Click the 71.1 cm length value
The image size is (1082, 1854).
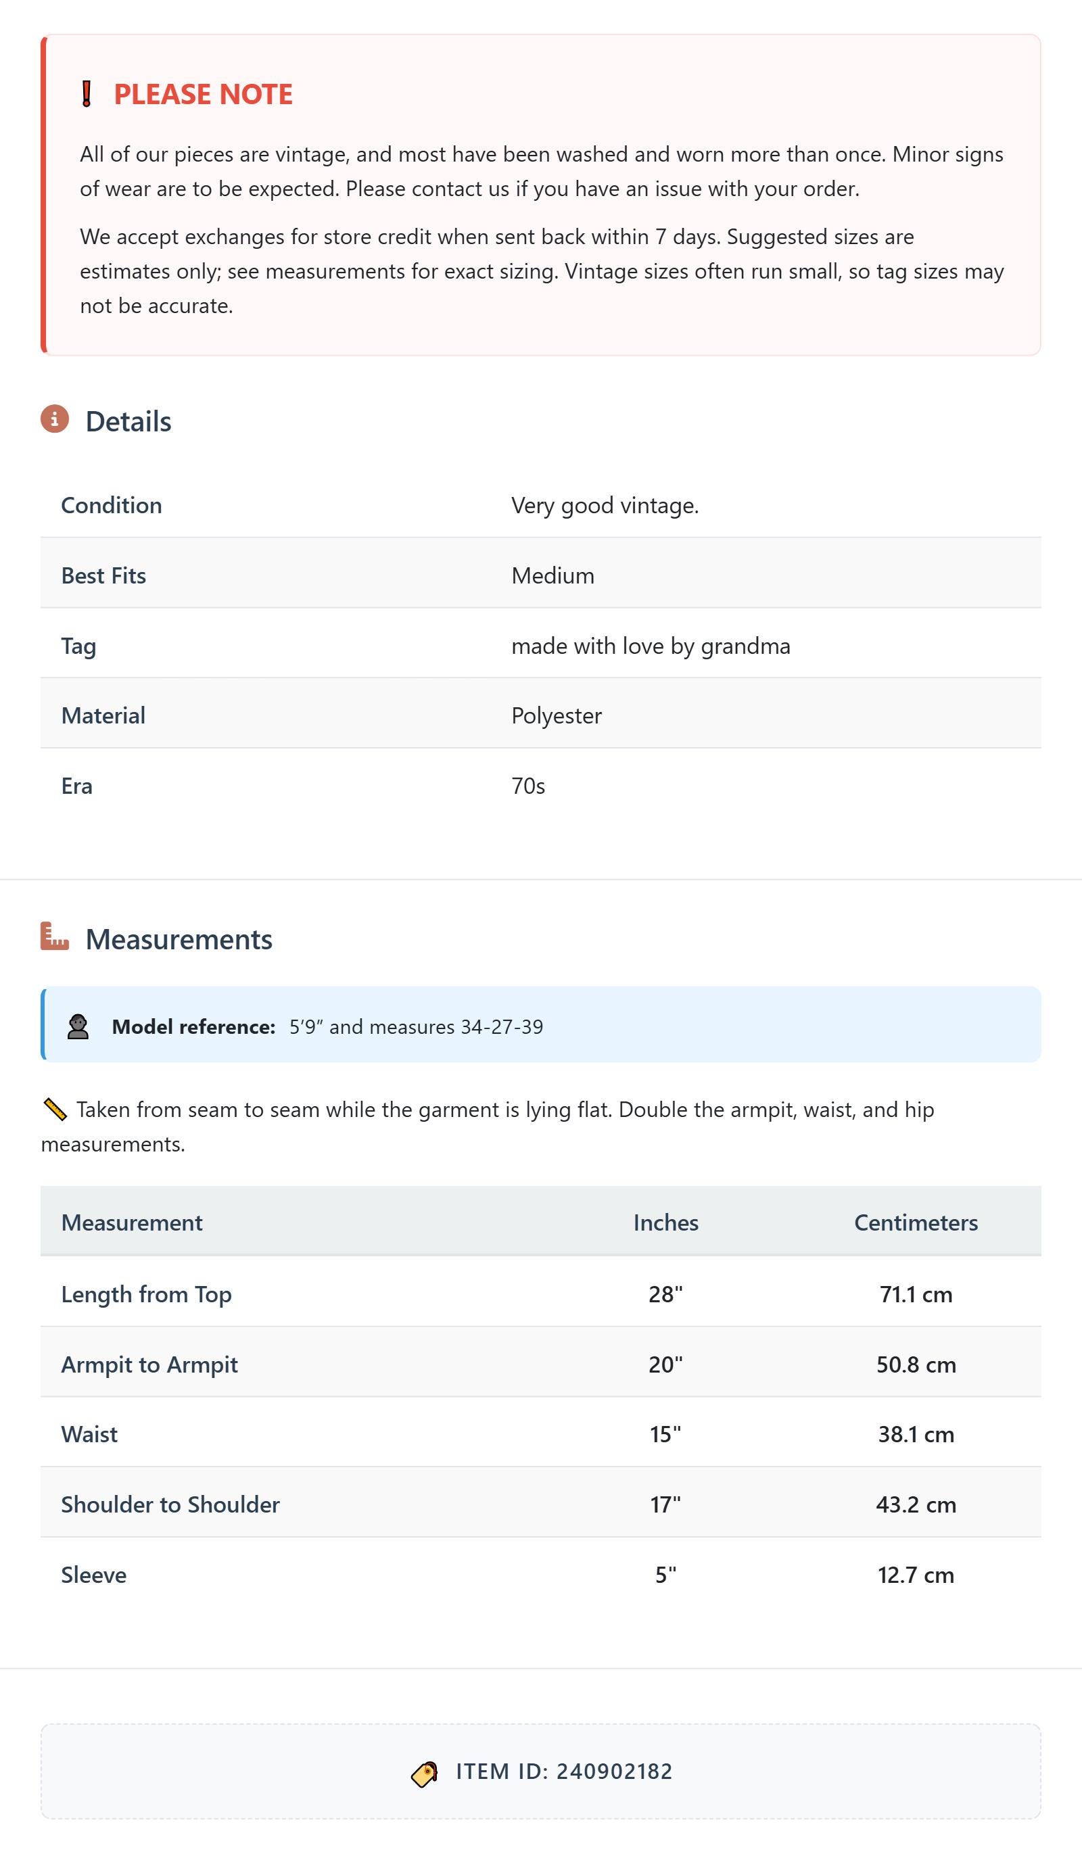click(x=916, y=1294)
